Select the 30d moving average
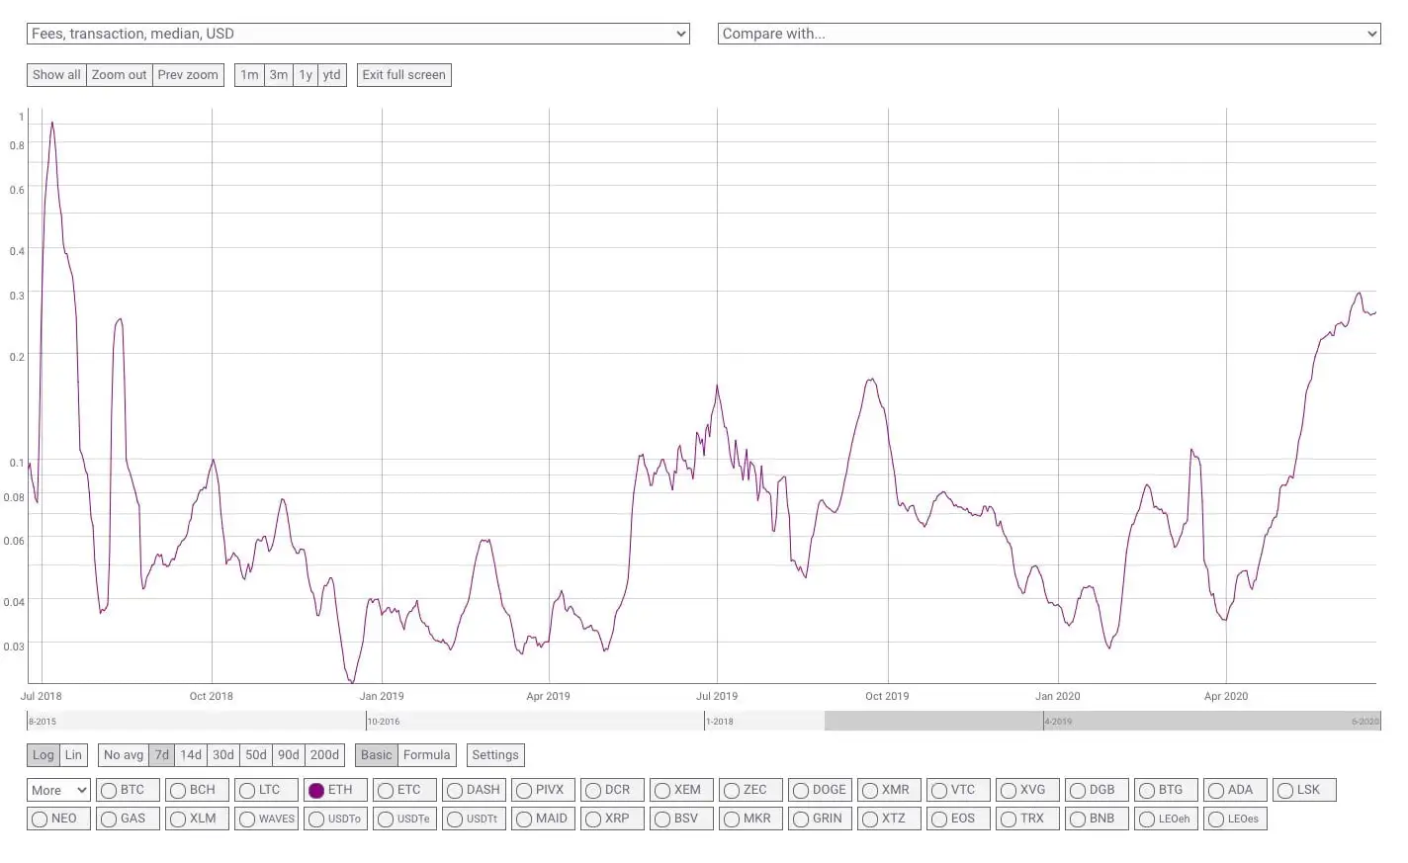 coord(222,754)
